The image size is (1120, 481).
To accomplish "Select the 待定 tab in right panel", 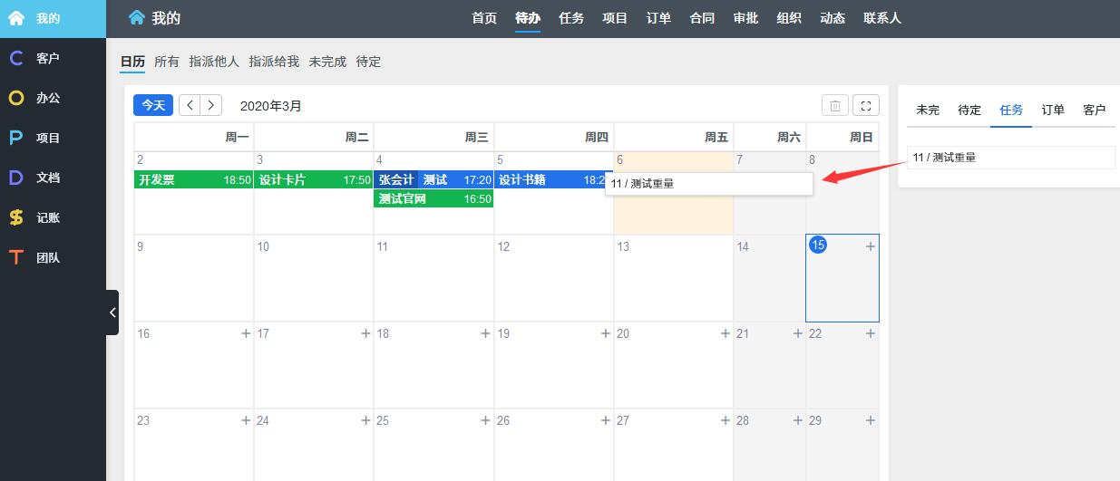I will [x=969, y=110].
